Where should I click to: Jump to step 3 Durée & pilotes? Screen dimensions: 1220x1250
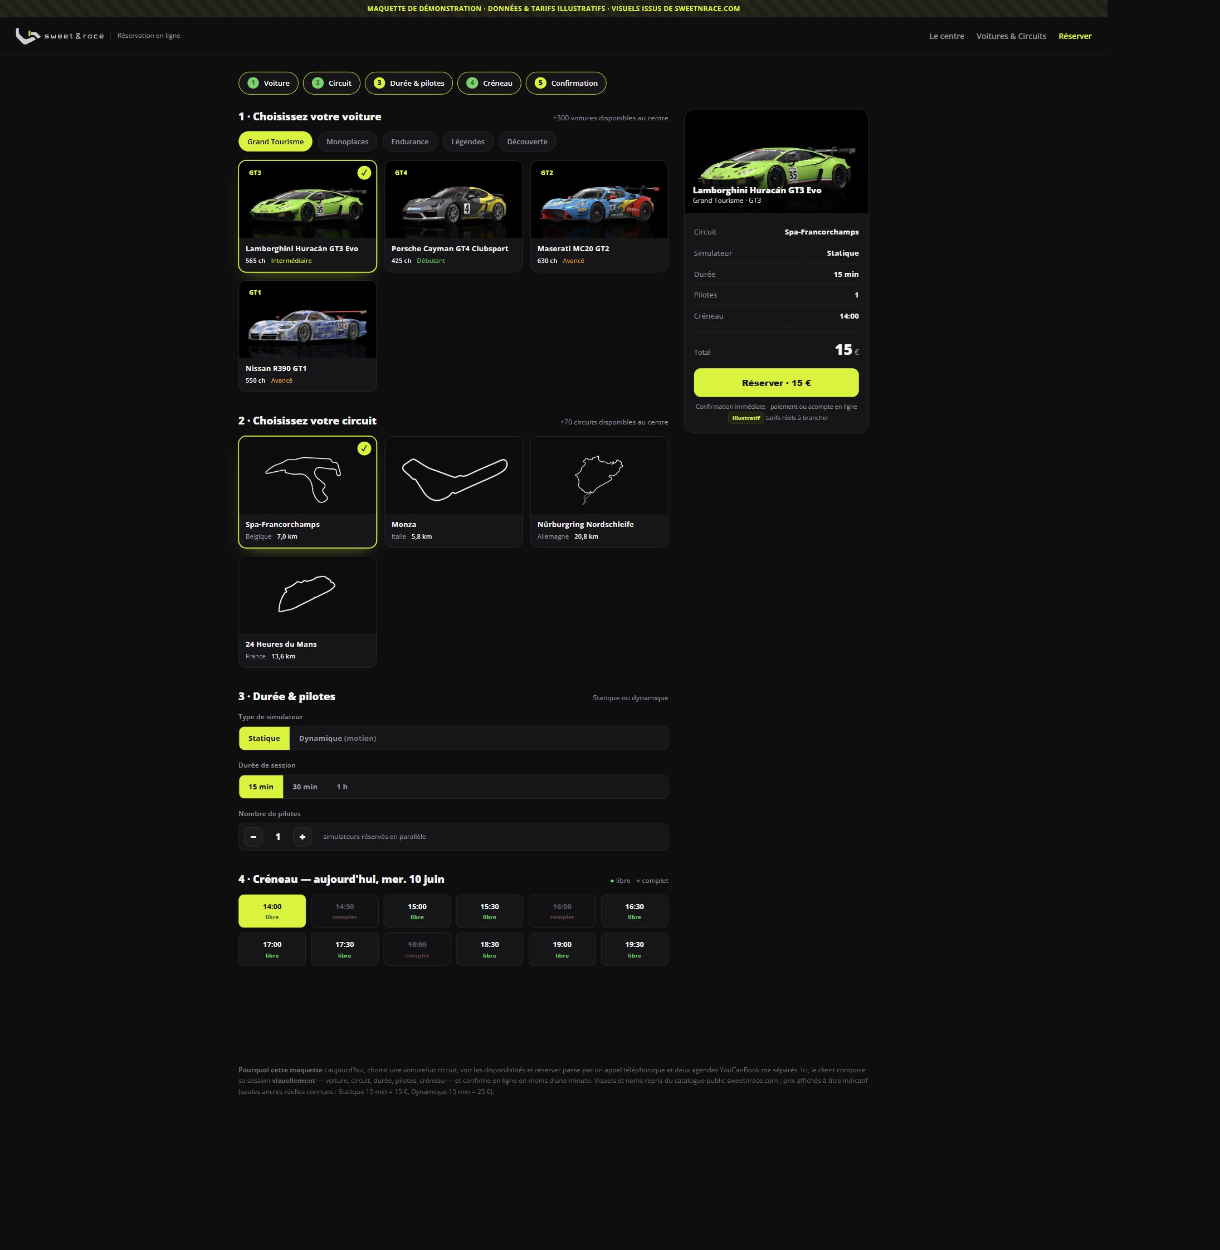(409, 84)
